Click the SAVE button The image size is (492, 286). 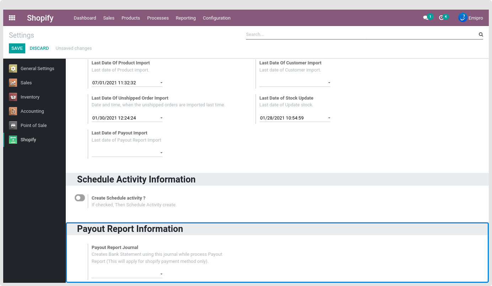[x=17, y=48]
